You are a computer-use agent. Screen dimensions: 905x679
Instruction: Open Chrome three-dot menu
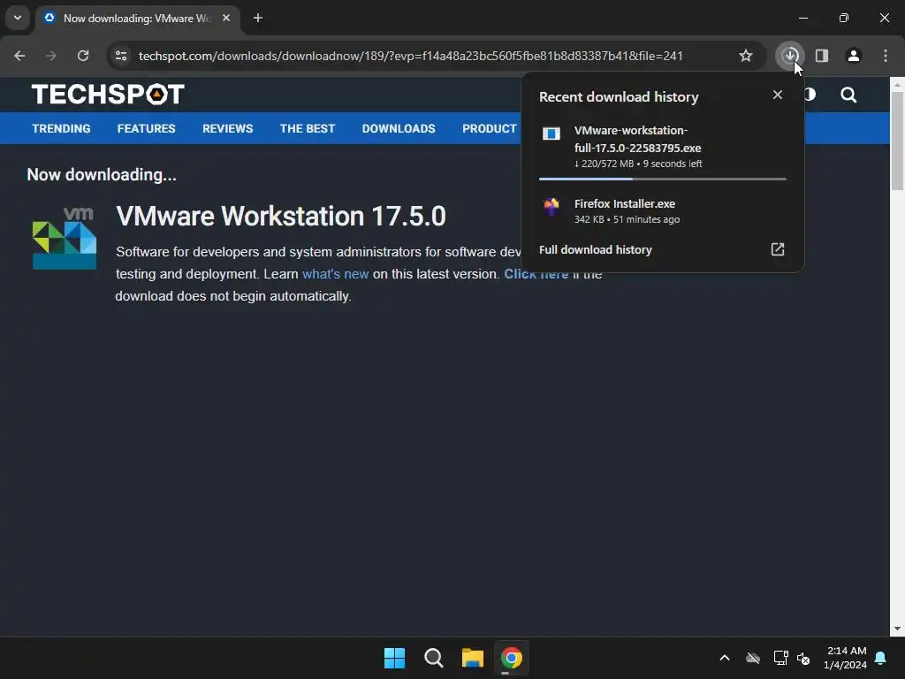tap(886, 56)
